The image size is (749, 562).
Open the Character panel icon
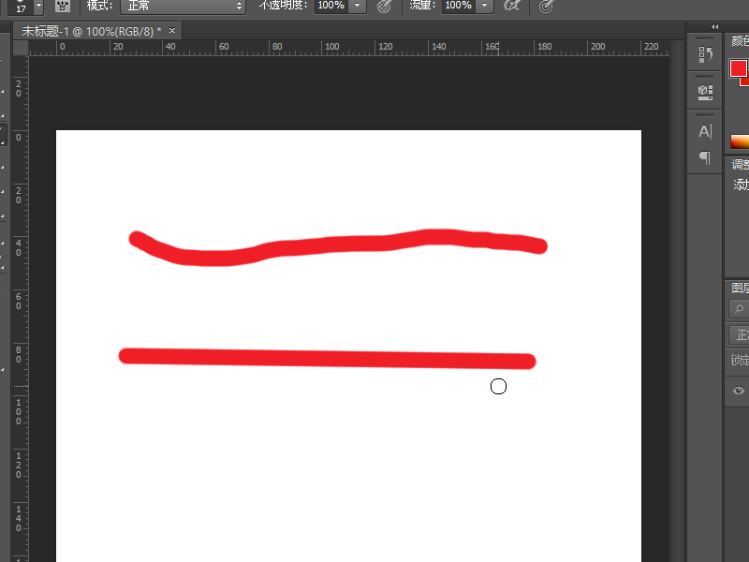click(x=705, y=131)
